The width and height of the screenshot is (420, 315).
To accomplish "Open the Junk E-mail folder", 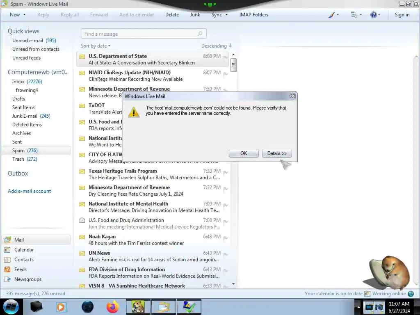I will tap(31, 116).
